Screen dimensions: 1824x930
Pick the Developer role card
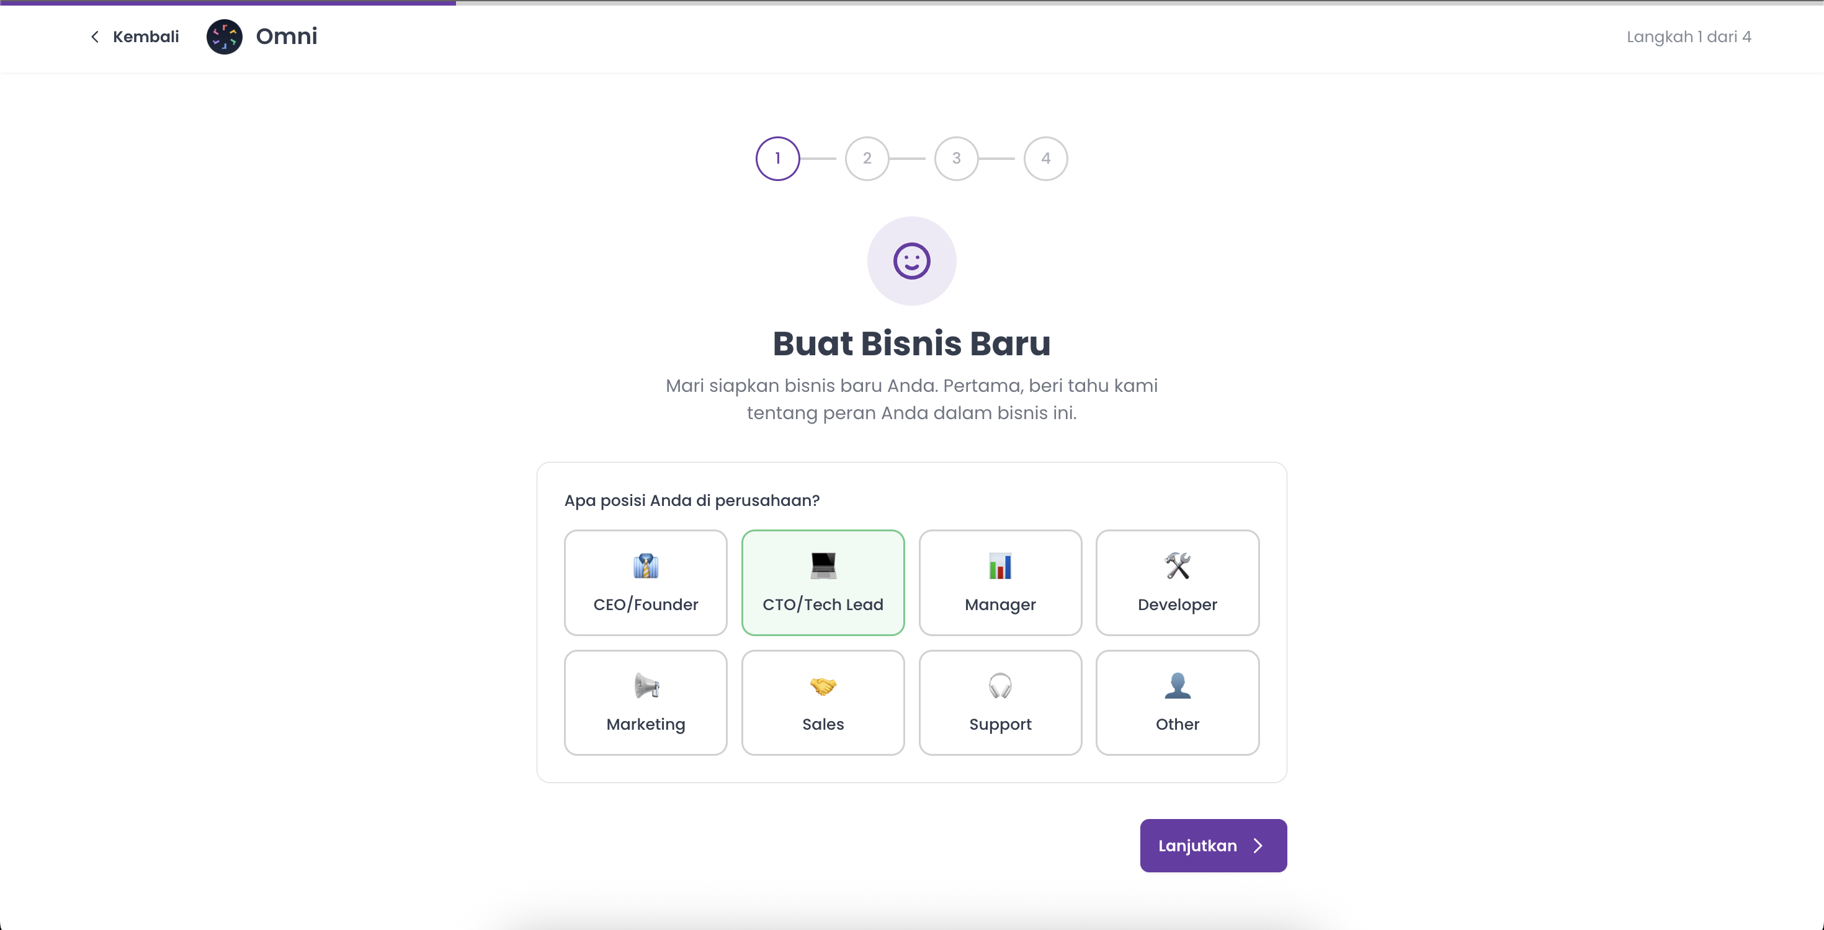point(1178,582)
